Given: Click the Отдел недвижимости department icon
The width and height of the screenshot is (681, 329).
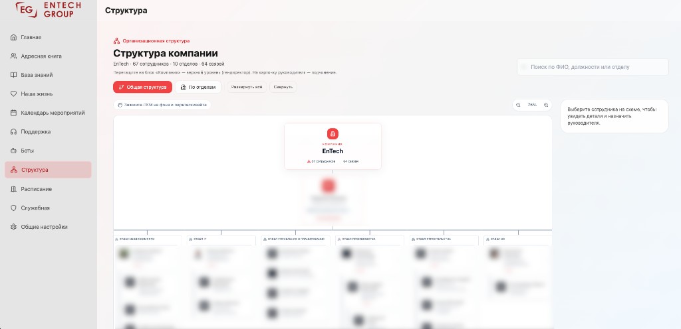Looking at the screenshot, I should (x=116, y=239).
